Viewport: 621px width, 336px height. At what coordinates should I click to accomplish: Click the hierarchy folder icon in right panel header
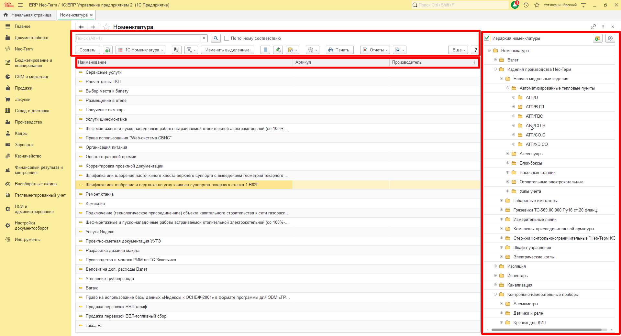[597, 38]
